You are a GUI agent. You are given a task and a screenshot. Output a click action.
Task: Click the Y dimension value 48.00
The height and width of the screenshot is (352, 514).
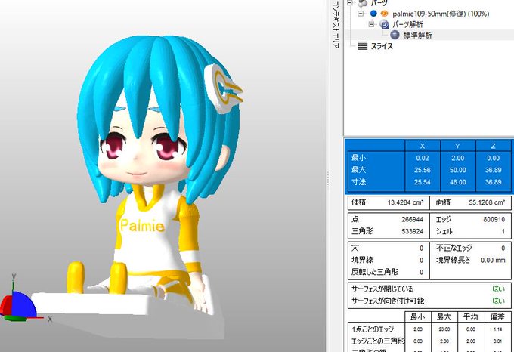[x=457, y=182]
